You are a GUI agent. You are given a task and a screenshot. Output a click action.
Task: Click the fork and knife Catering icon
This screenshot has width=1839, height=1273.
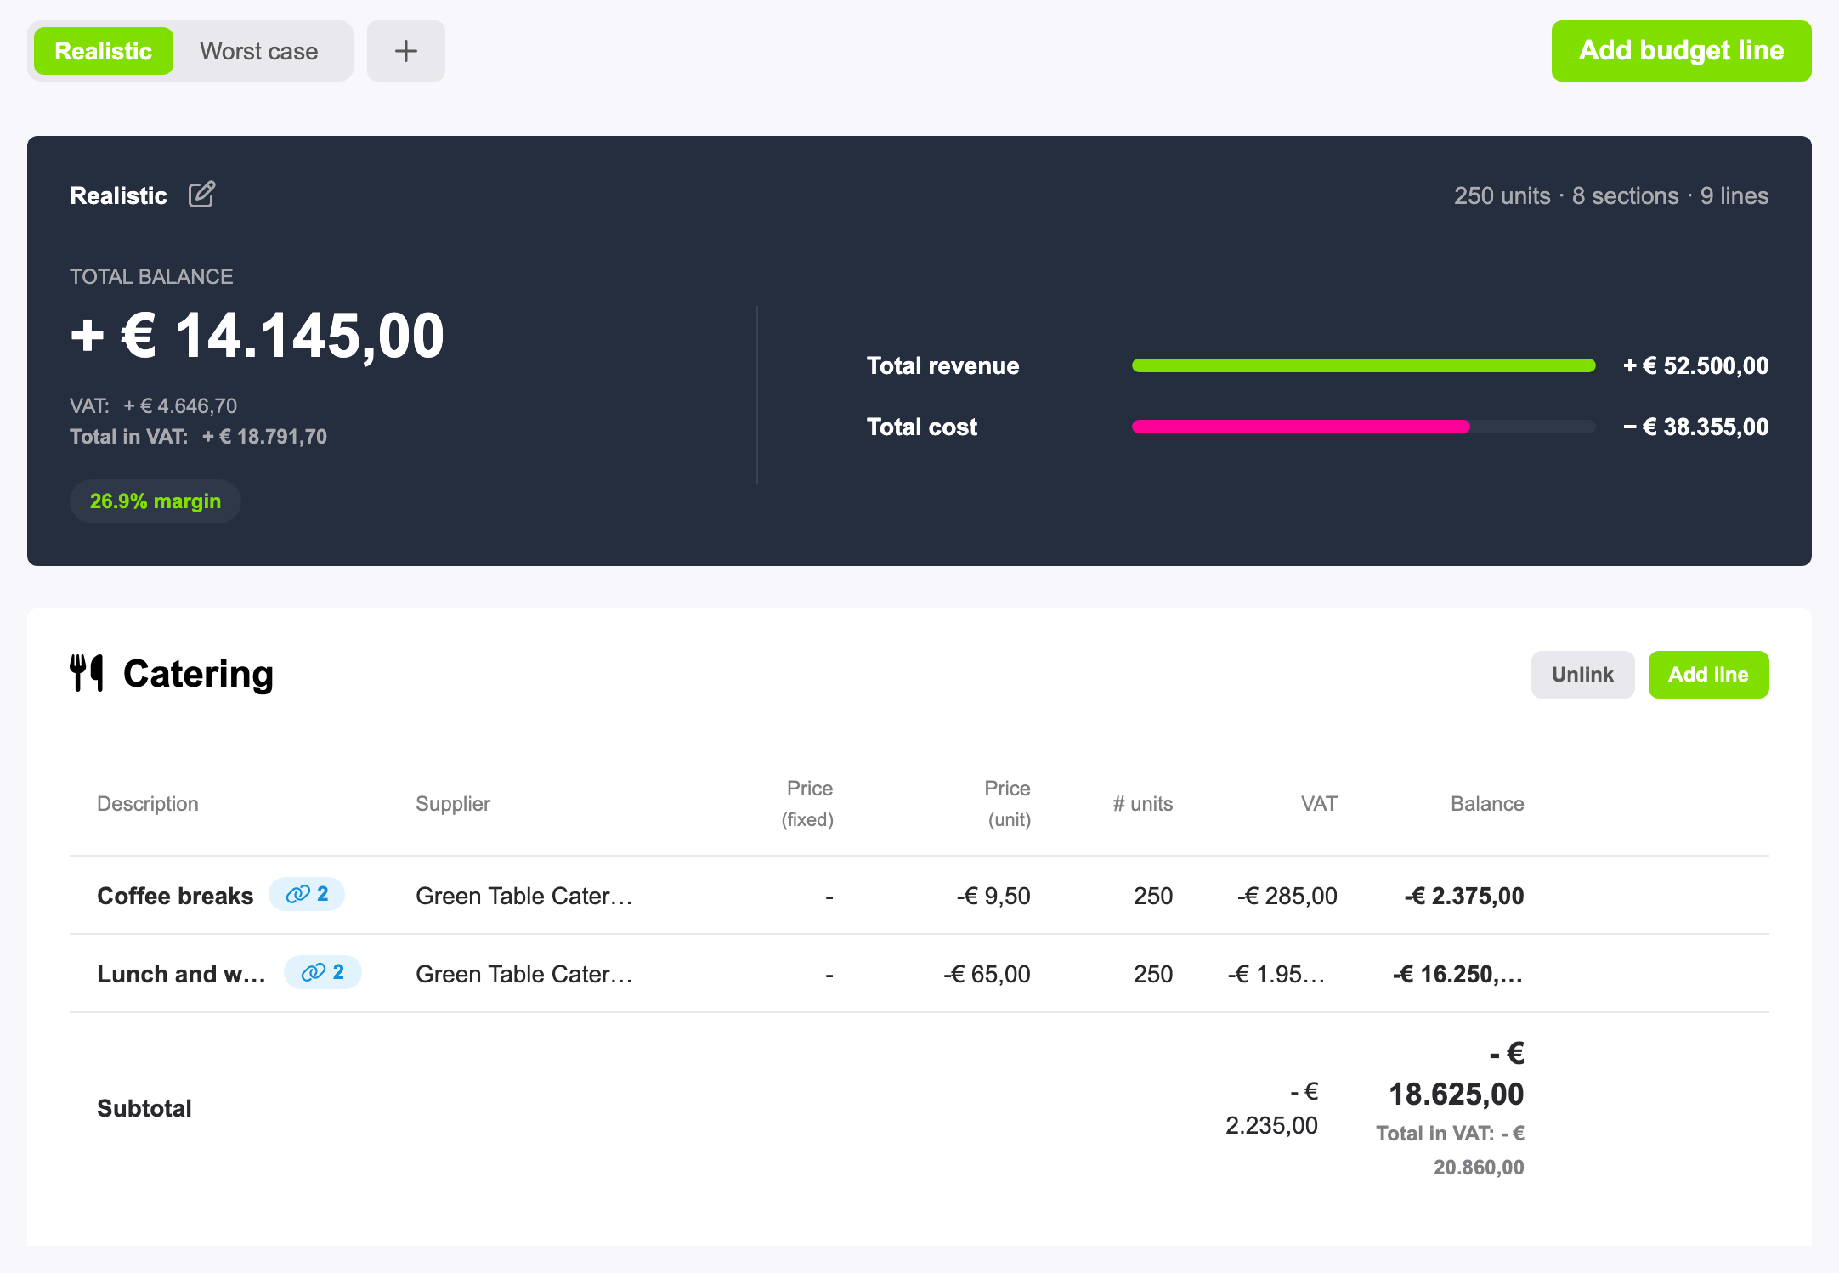click(x=87, y=673)
